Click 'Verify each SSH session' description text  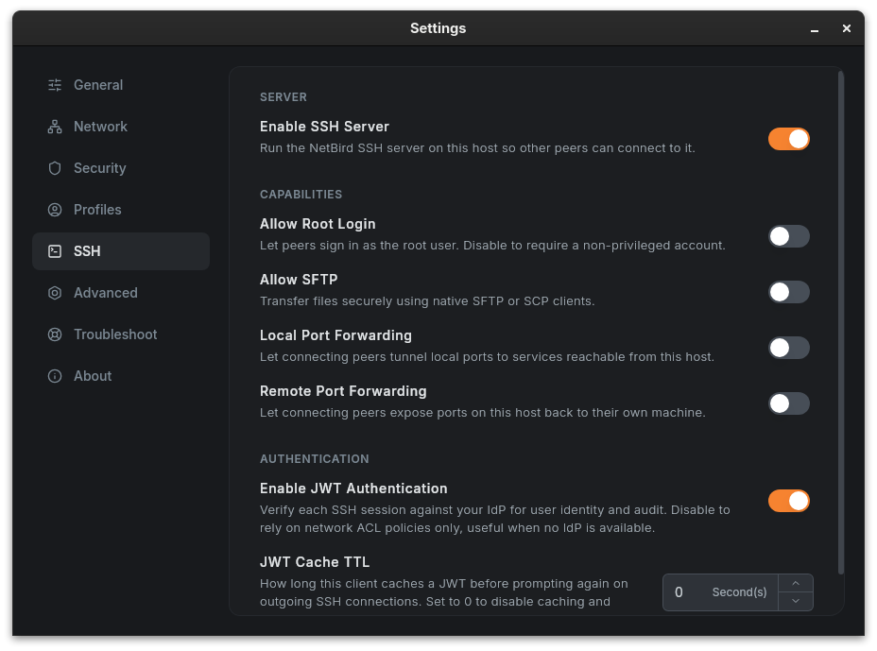pyautogui.click(x=494, y=519)
